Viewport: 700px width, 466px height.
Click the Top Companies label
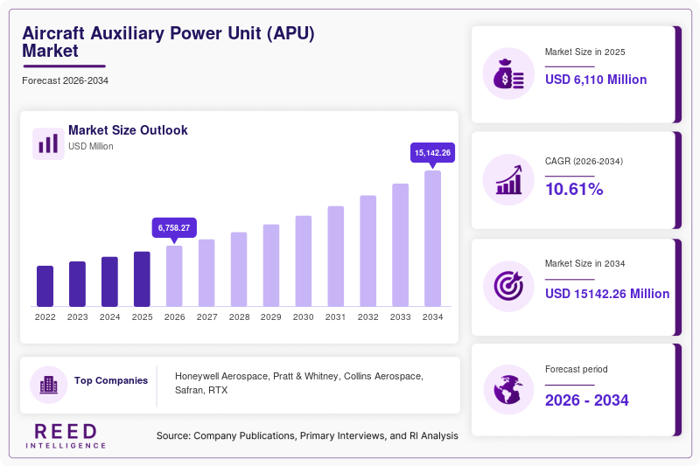(x=111, y=380)
